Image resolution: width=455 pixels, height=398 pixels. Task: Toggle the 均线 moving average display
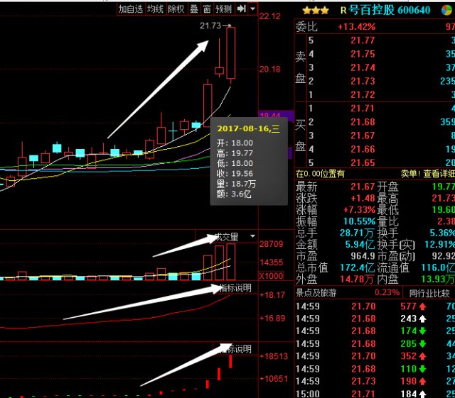pos(156,9)
